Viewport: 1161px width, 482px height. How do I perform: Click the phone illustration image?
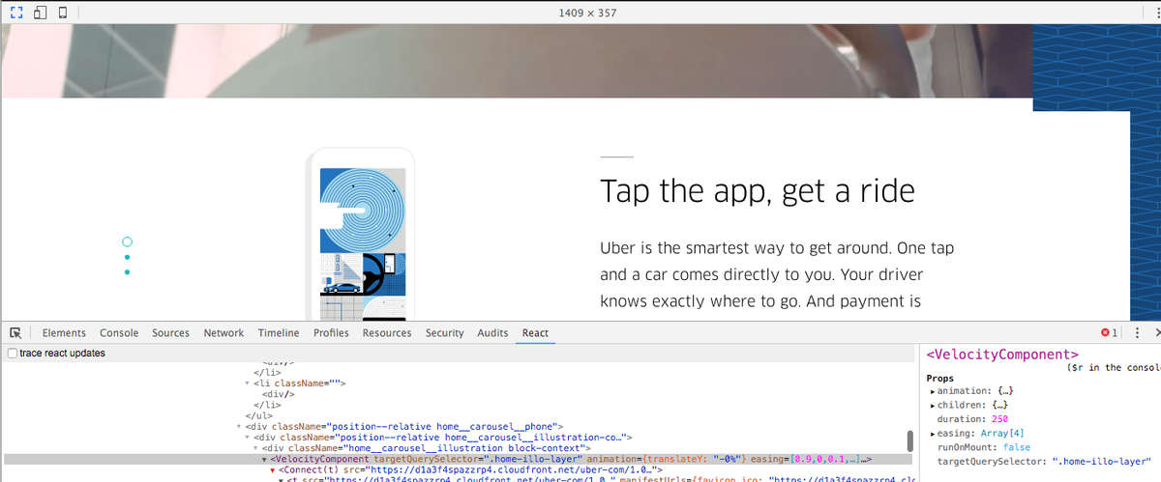(362, 235)
